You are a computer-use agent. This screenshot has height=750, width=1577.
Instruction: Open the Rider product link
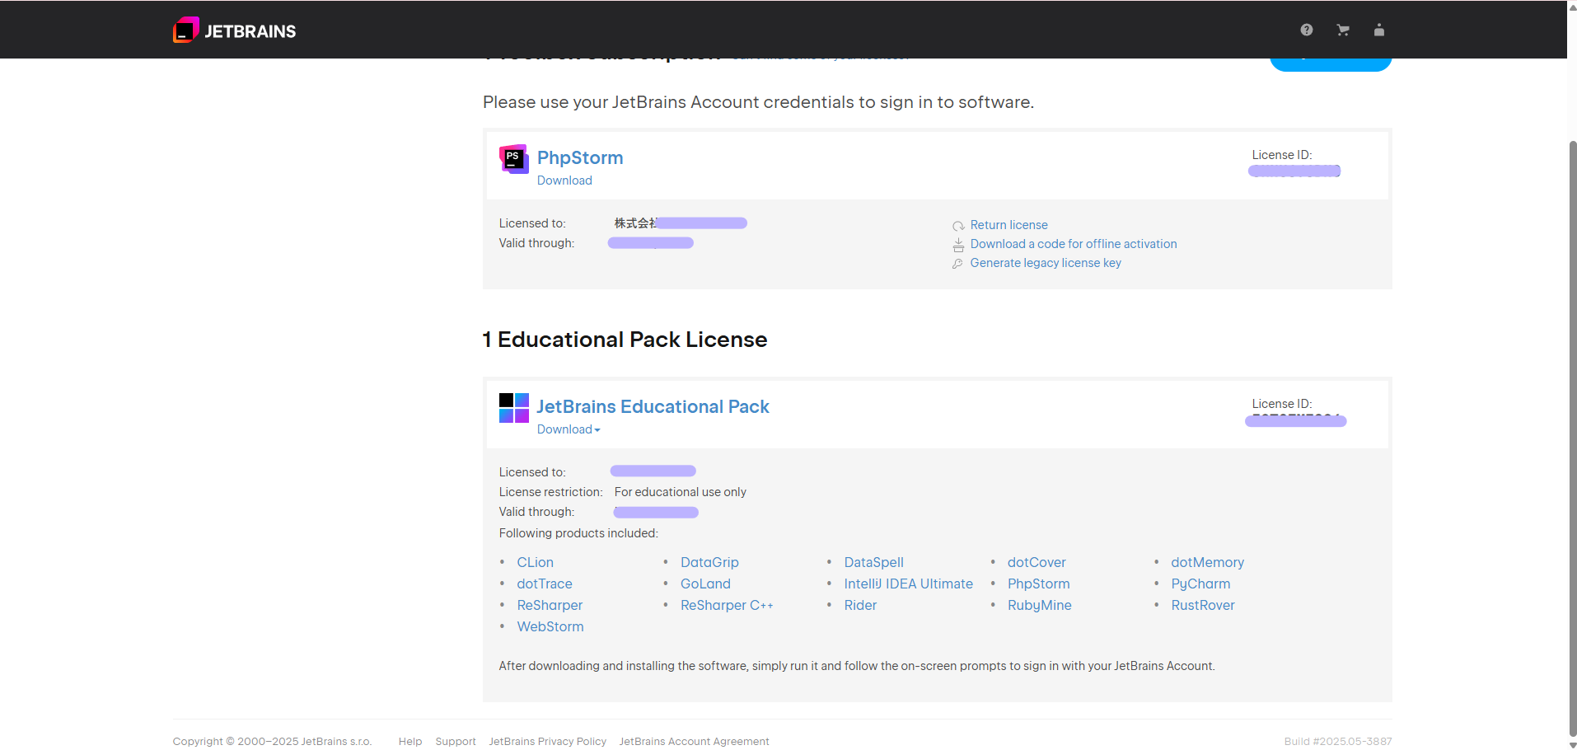[x=860, y=605]
